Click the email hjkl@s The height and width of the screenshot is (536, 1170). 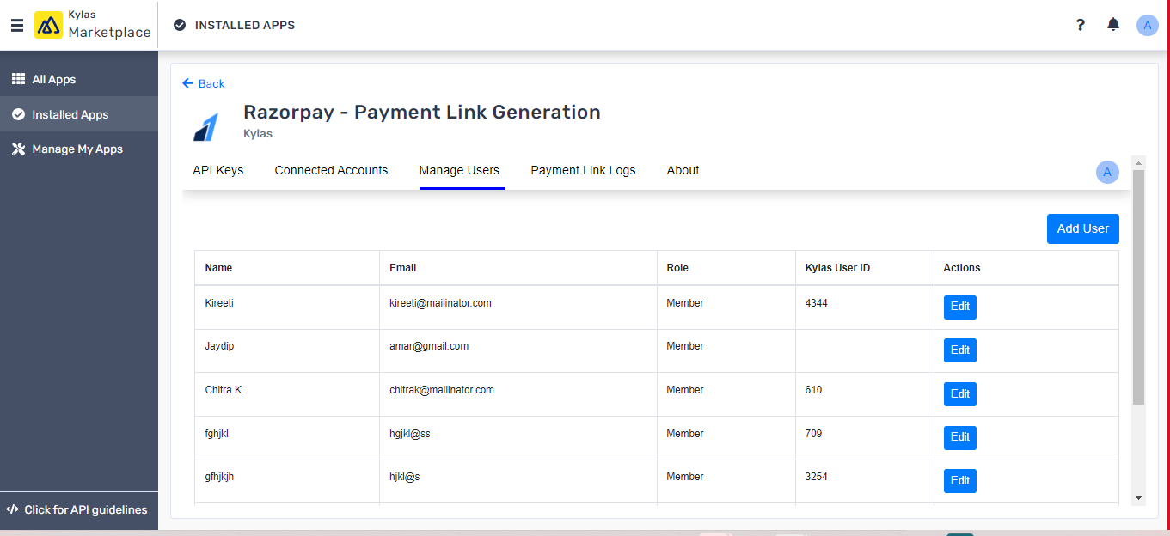click(x=404, y=477)
